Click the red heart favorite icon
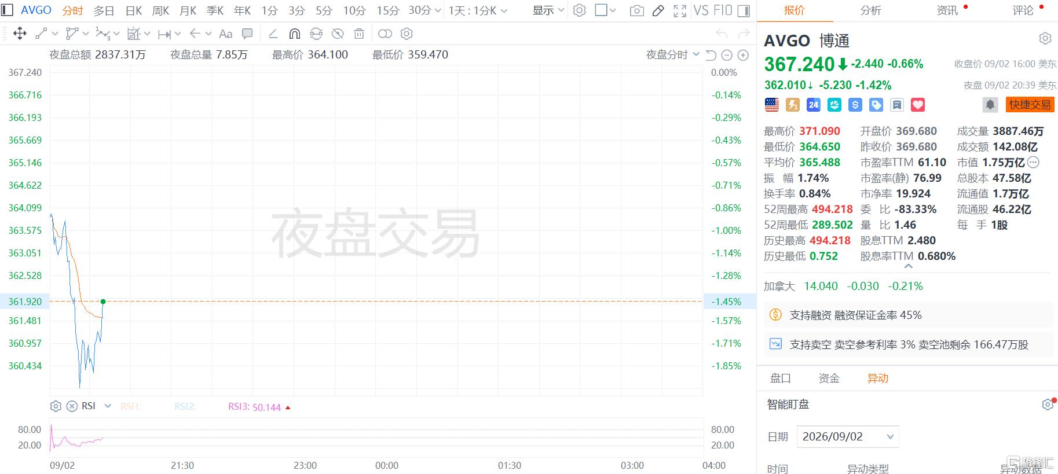1058x474 pixels. [x=918, y=105]
